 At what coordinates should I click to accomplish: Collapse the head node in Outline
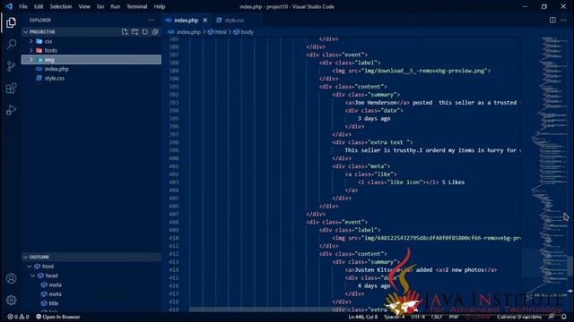[x=33, y=275]
